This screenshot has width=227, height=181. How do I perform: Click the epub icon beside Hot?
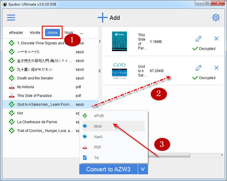12,113
